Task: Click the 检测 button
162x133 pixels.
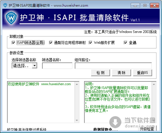Action: coord(100,73)
